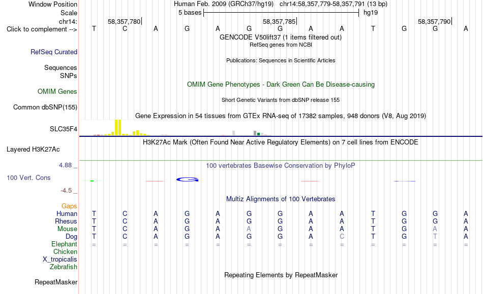
Task: Click 'Publications: Sequences in Scientific Articles' title
Action: coord(281,60)
